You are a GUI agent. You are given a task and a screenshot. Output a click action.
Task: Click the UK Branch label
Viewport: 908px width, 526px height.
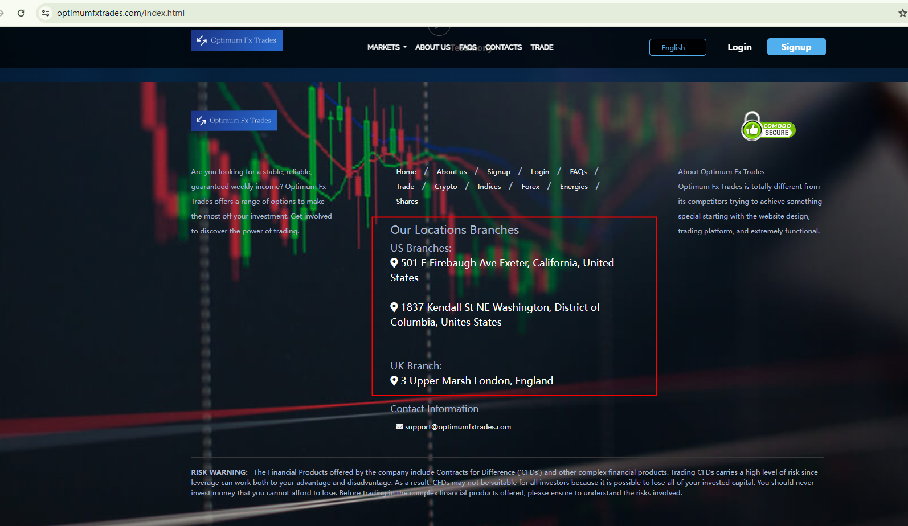416,366
